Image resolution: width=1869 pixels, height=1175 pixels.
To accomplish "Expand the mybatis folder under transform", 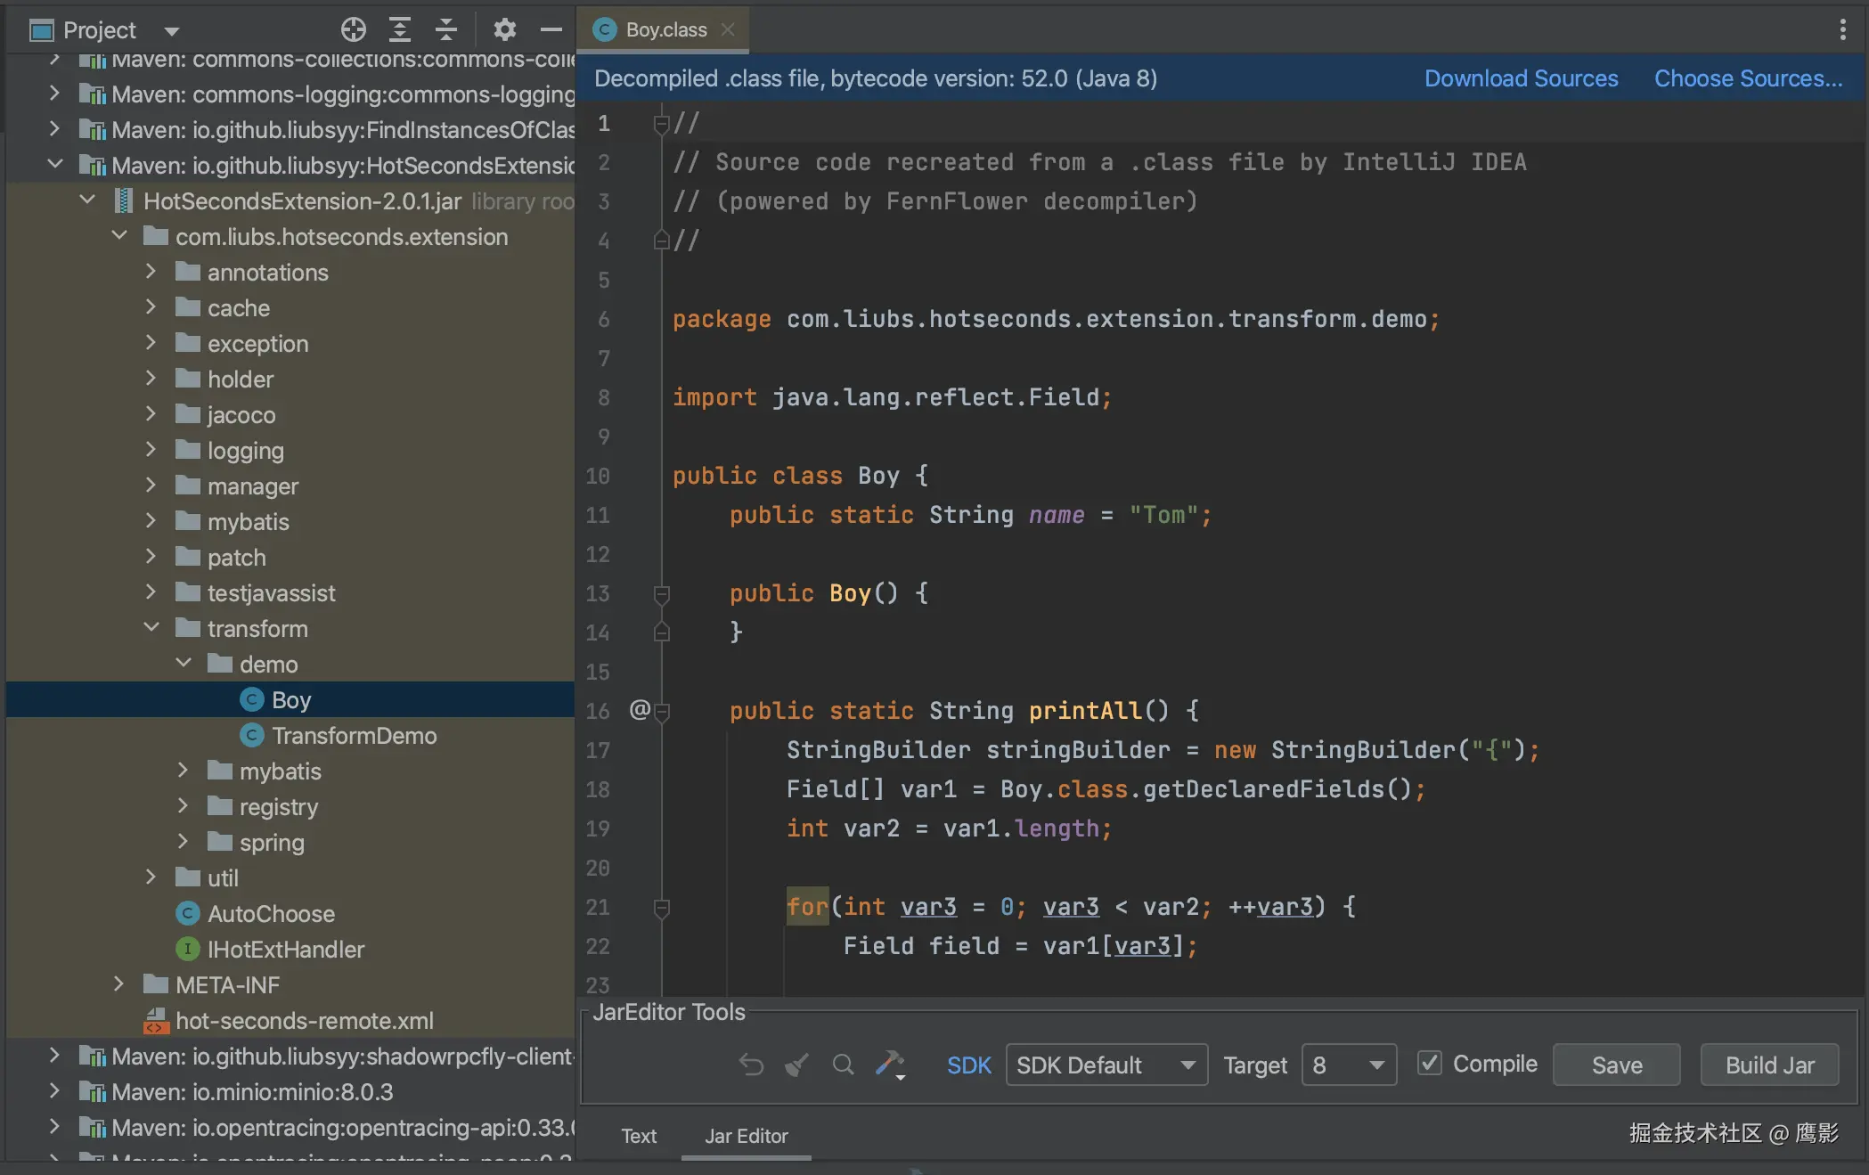I will (183, 771).
